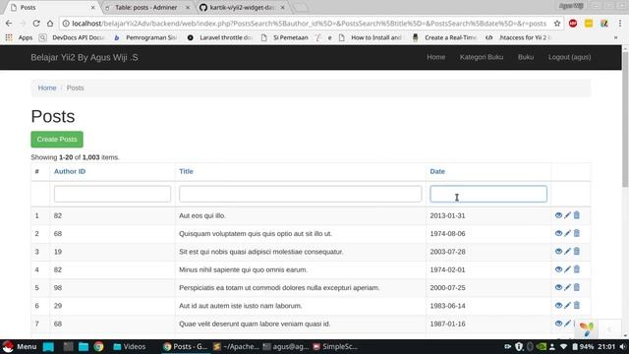The width and height of the screenshot is (629, 354).
Task: View the post dated 1983-06-14
Action: pos(558,306)
